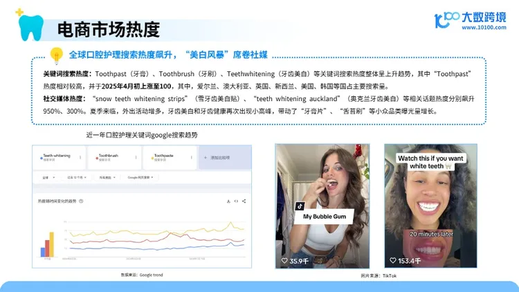Screen dimensions: 519x292
Task: Open the 所有类别 category dropdown
Action: tap(107, 177)
